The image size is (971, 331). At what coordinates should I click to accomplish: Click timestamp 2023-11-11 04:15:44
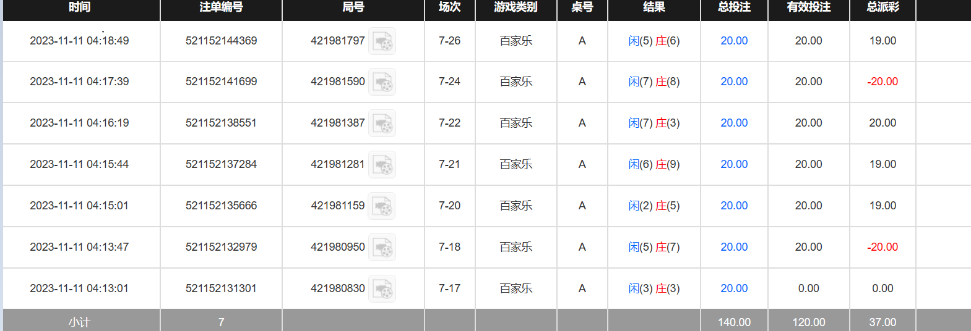click(x=79, y=164)
